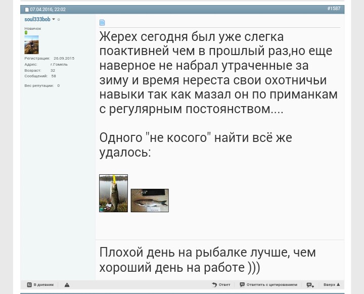Image resolution: width=364 pixels, height=294 pixels.
Task: Click the quote bubble icon before "Ответить с цитированием"
Action: pyautogui.click(x=242, y=285)
